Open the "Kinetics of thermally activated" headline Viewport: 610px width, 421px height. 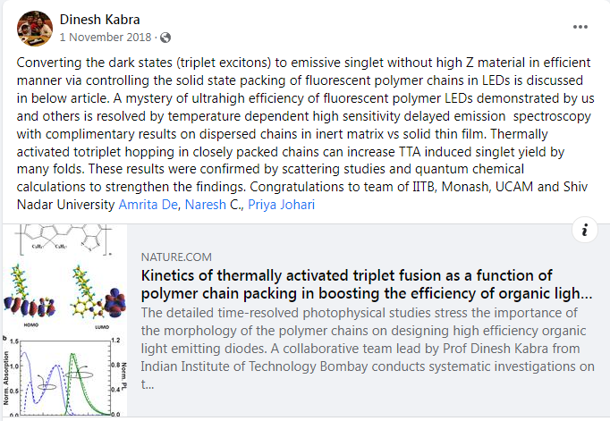pos(347,274)
